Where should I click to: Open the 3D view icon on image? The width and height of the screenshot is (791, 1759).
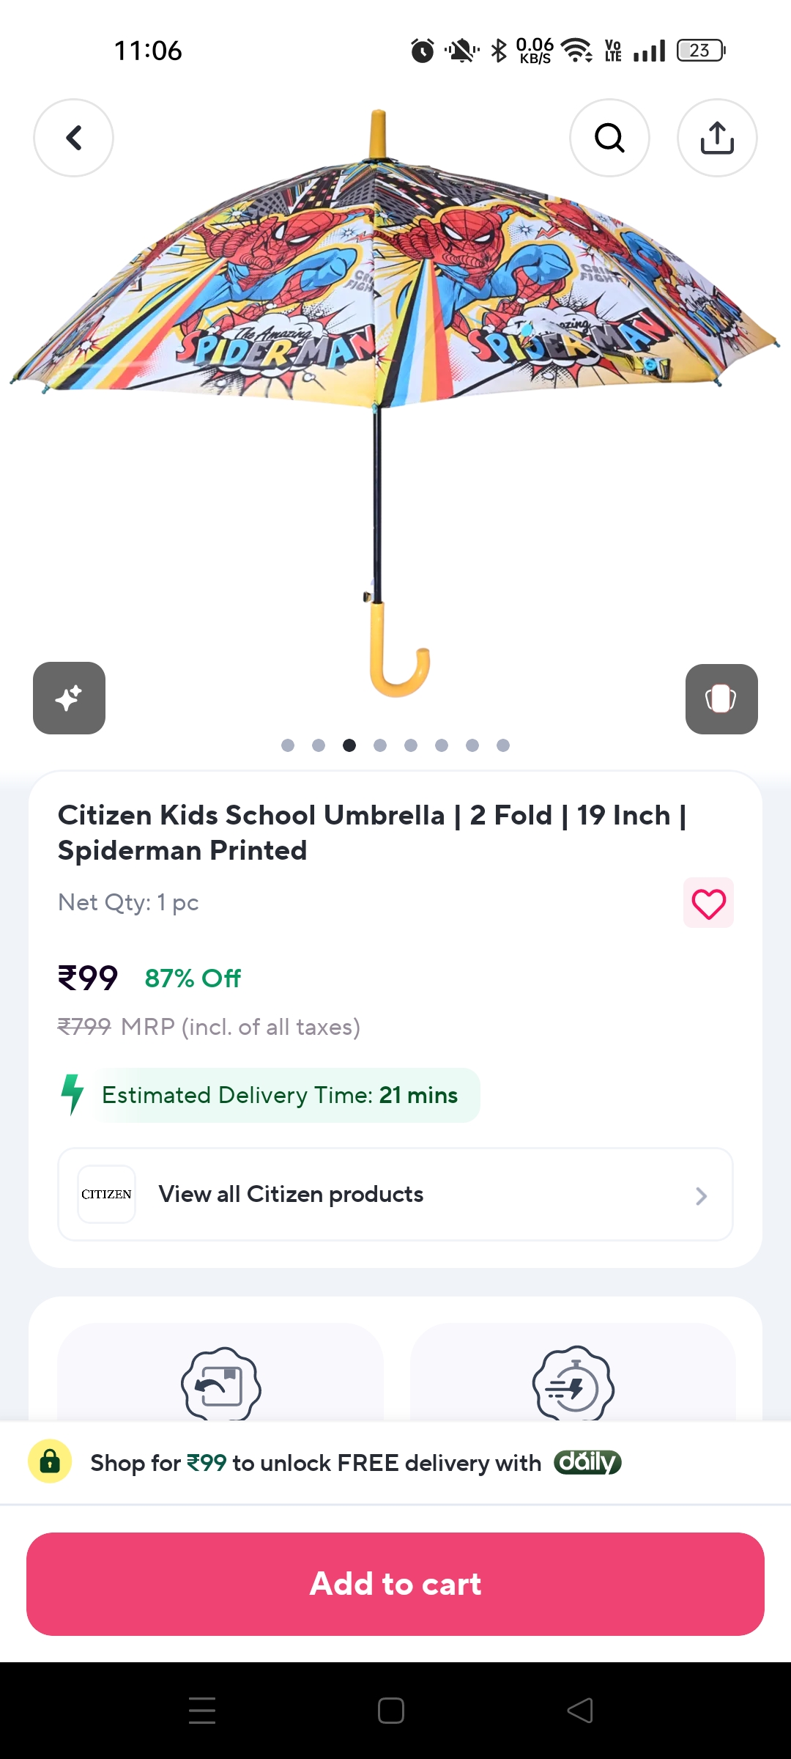pos(721,698)
